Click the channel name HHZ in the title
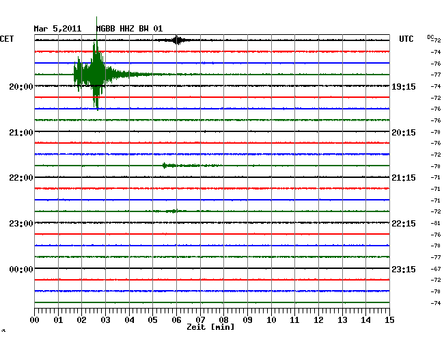444x338 pixels. point(127,29)
